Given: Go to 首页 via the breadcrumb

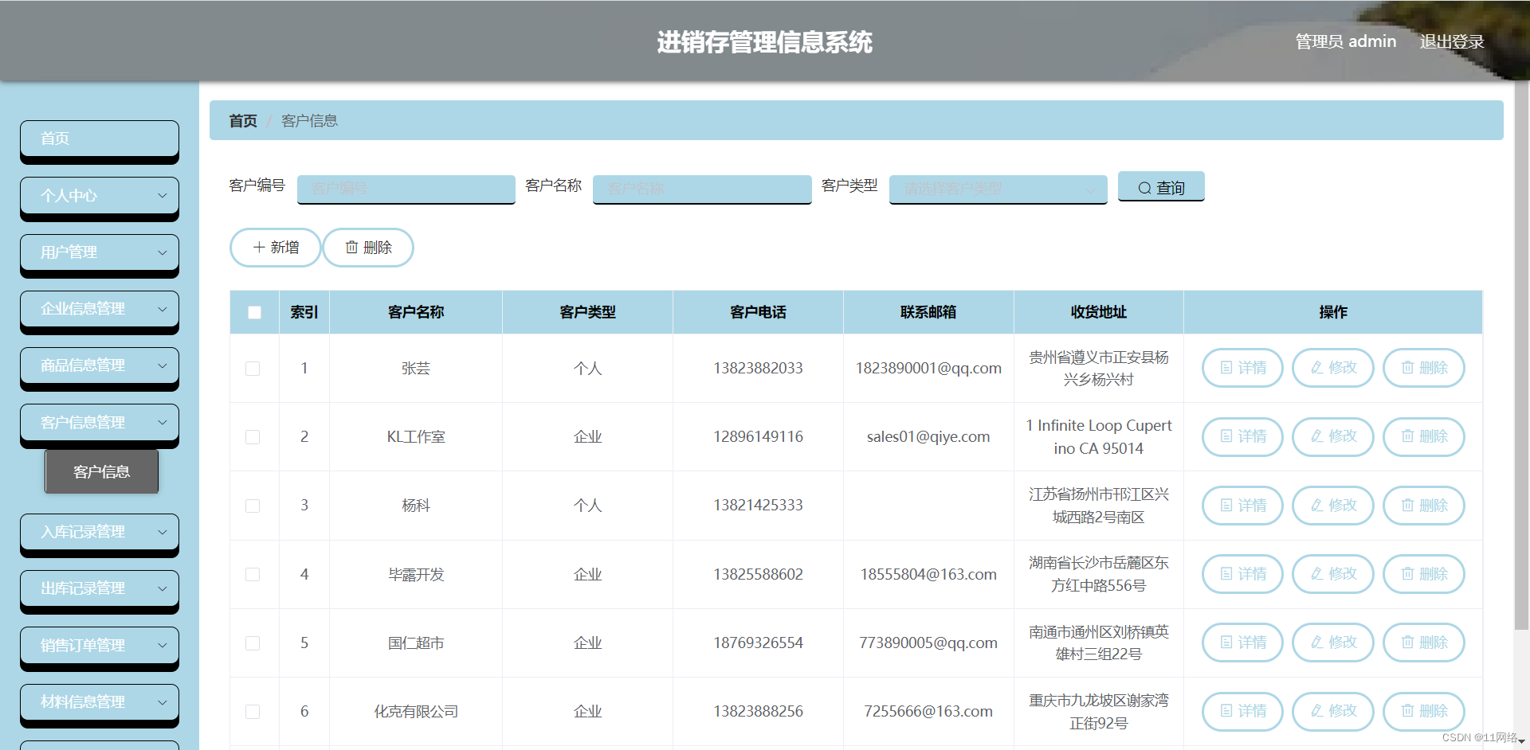Looking at the screenshot, I should tap(243, 121).
